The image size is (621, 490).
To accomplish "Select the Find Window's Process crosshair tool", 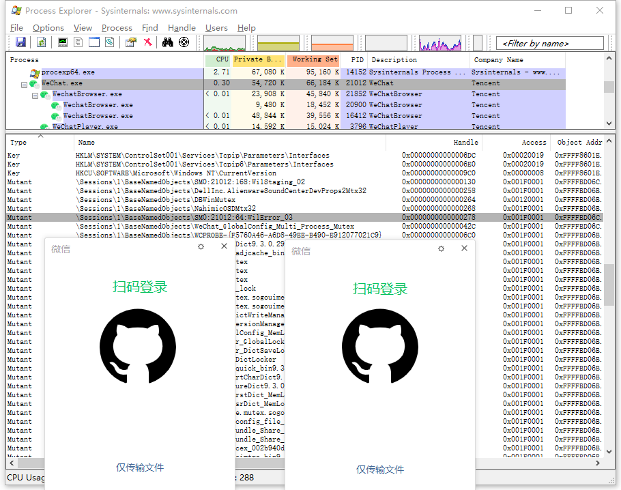I will tap(184, 42).
